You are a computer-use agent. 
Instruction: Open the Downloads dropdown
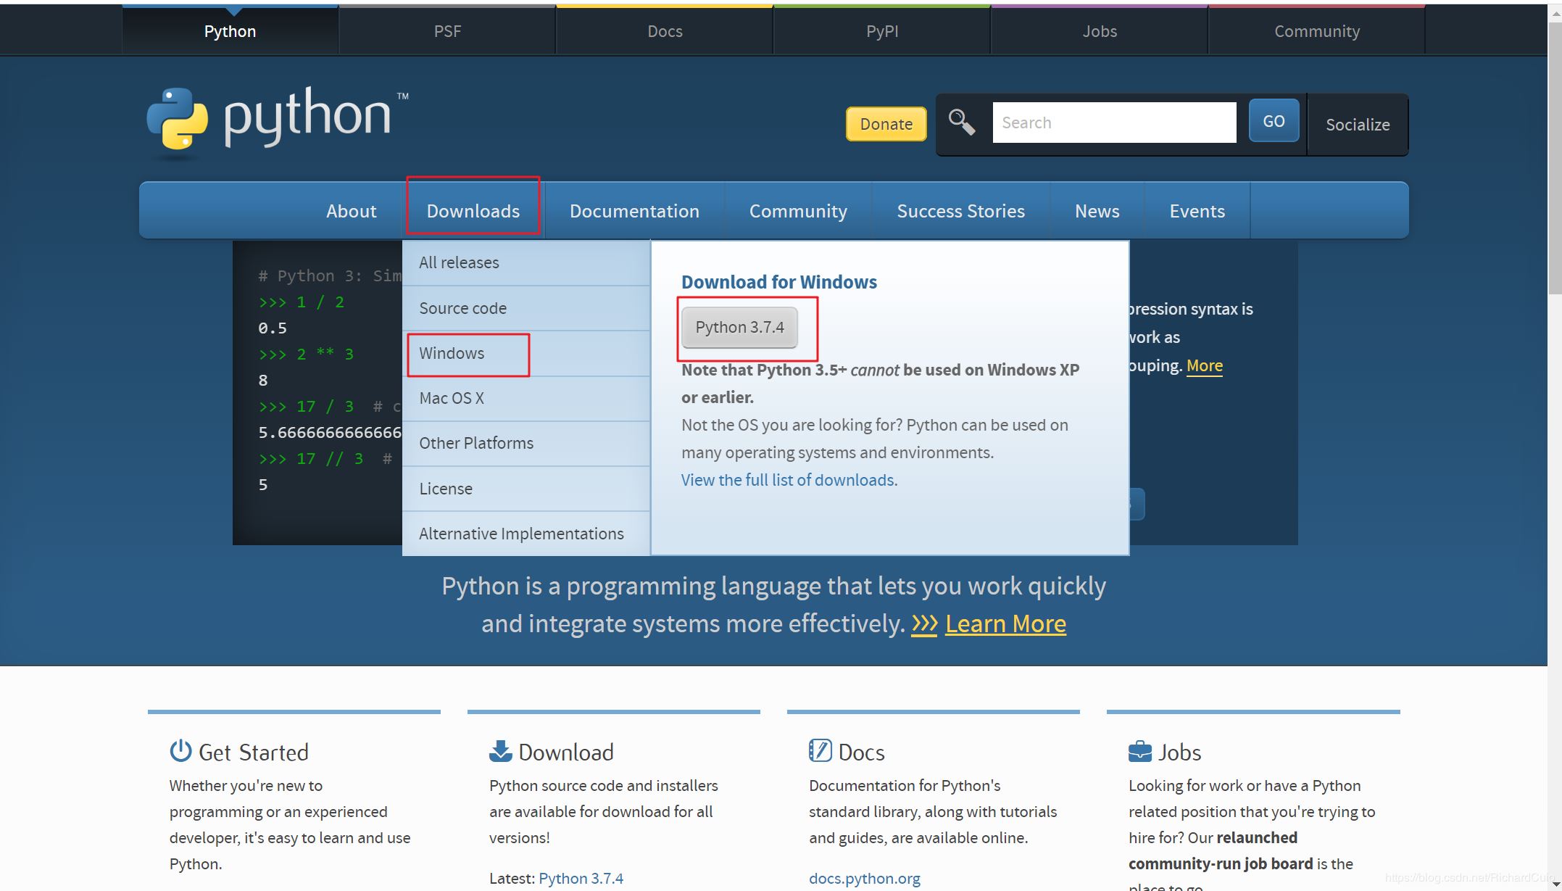(x=473, y=211)
